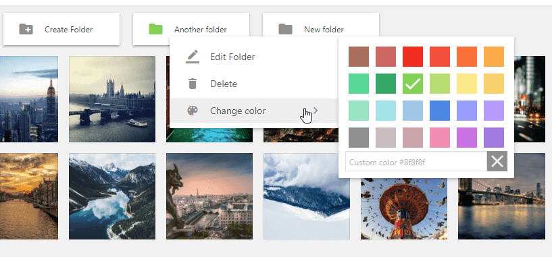Open the London Parliament and bridge photo
Image resolution: width=552 pixels, height=257 pixels.
click(112, 99)
